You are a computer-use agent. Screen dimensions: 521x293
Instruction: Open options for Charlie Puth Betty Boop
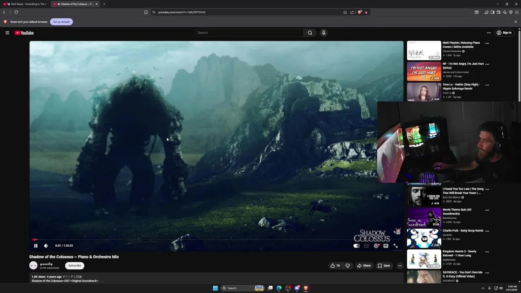click(x=487, y=231)
